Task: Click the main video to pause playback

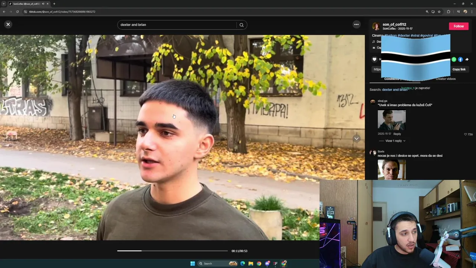Action: coord(182,138)
